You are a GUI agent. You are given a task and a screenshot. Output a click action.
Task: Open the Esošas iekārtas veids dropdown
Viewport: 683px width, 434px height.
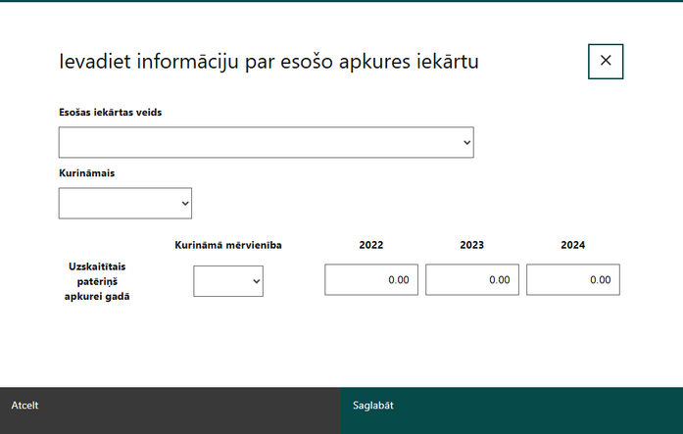point(267,142)
